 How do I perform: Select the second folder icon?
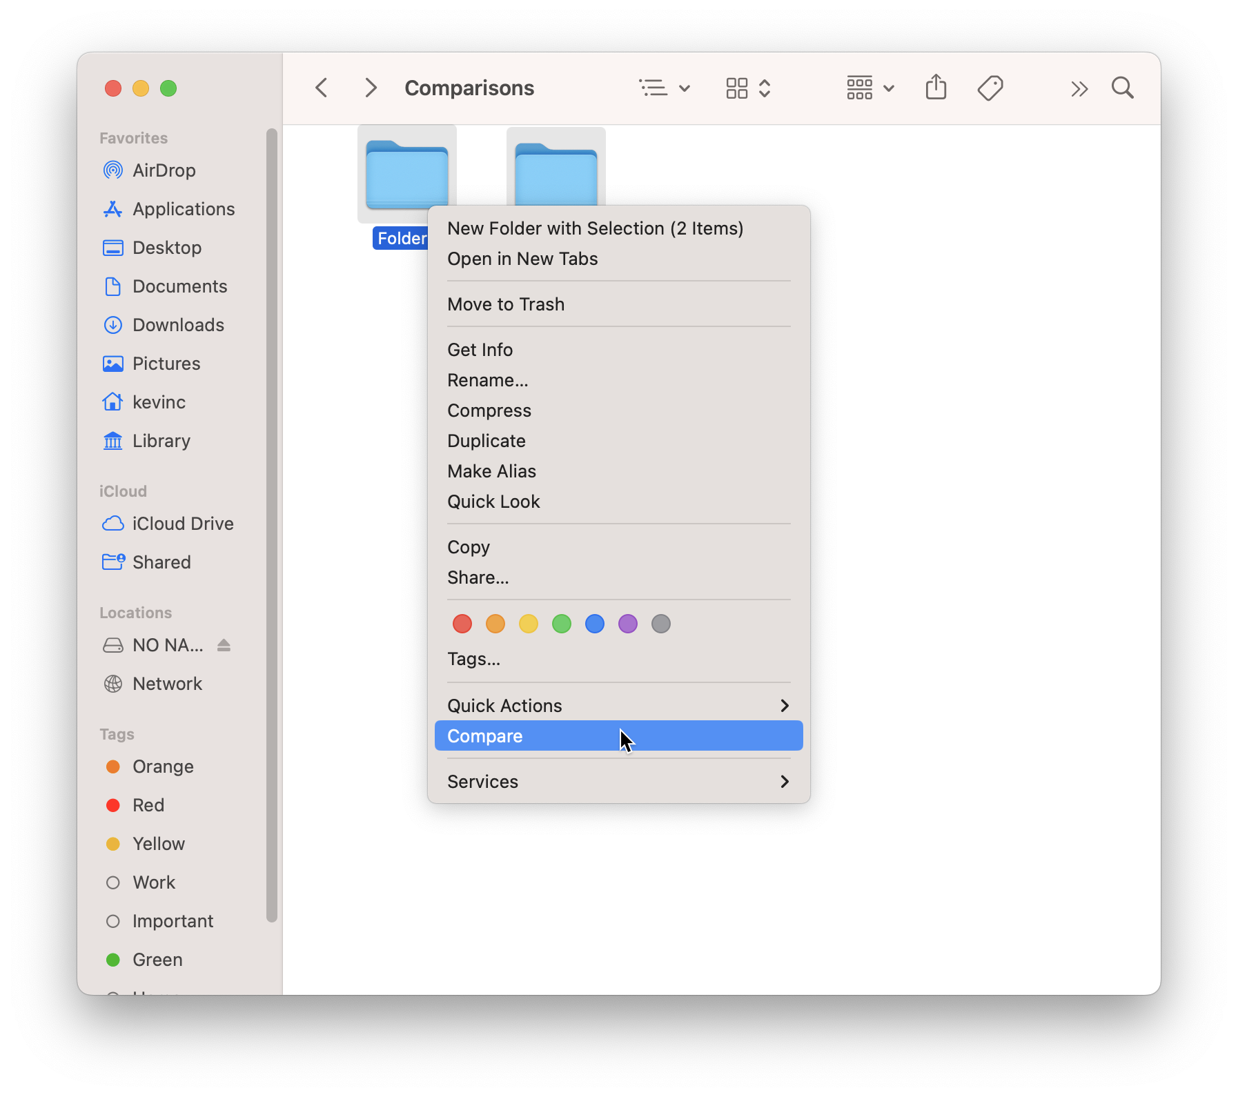coord(556,167)
